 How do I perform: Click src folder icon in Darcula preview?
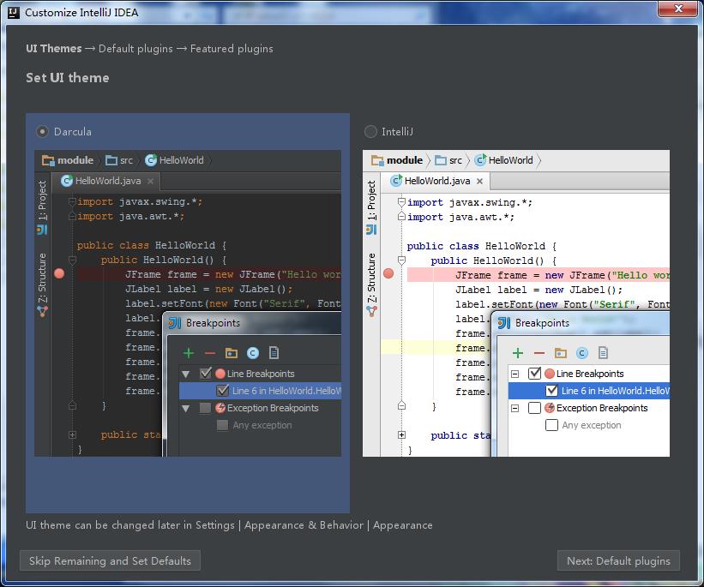tap(111, 160)
